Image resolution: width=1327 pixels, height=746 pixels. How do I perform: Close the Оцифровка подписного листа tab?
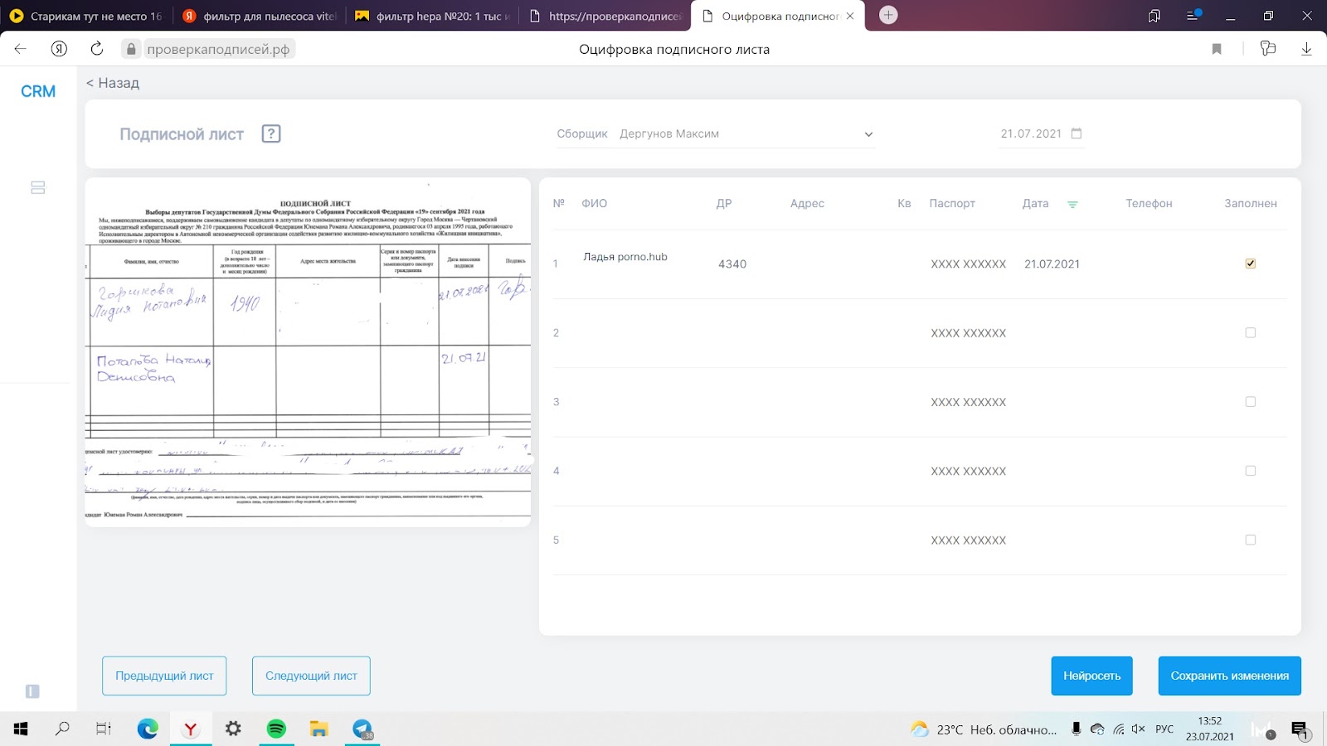point(850,16)
